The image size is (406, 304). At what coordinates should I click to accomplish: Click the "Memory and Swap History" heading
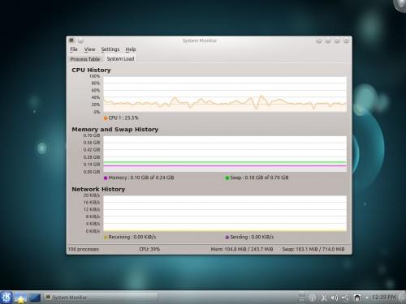click(115, 130)
